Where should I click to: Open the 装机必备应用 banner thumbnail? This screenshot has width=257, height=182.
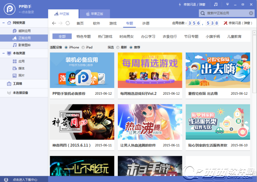(82, 70)
